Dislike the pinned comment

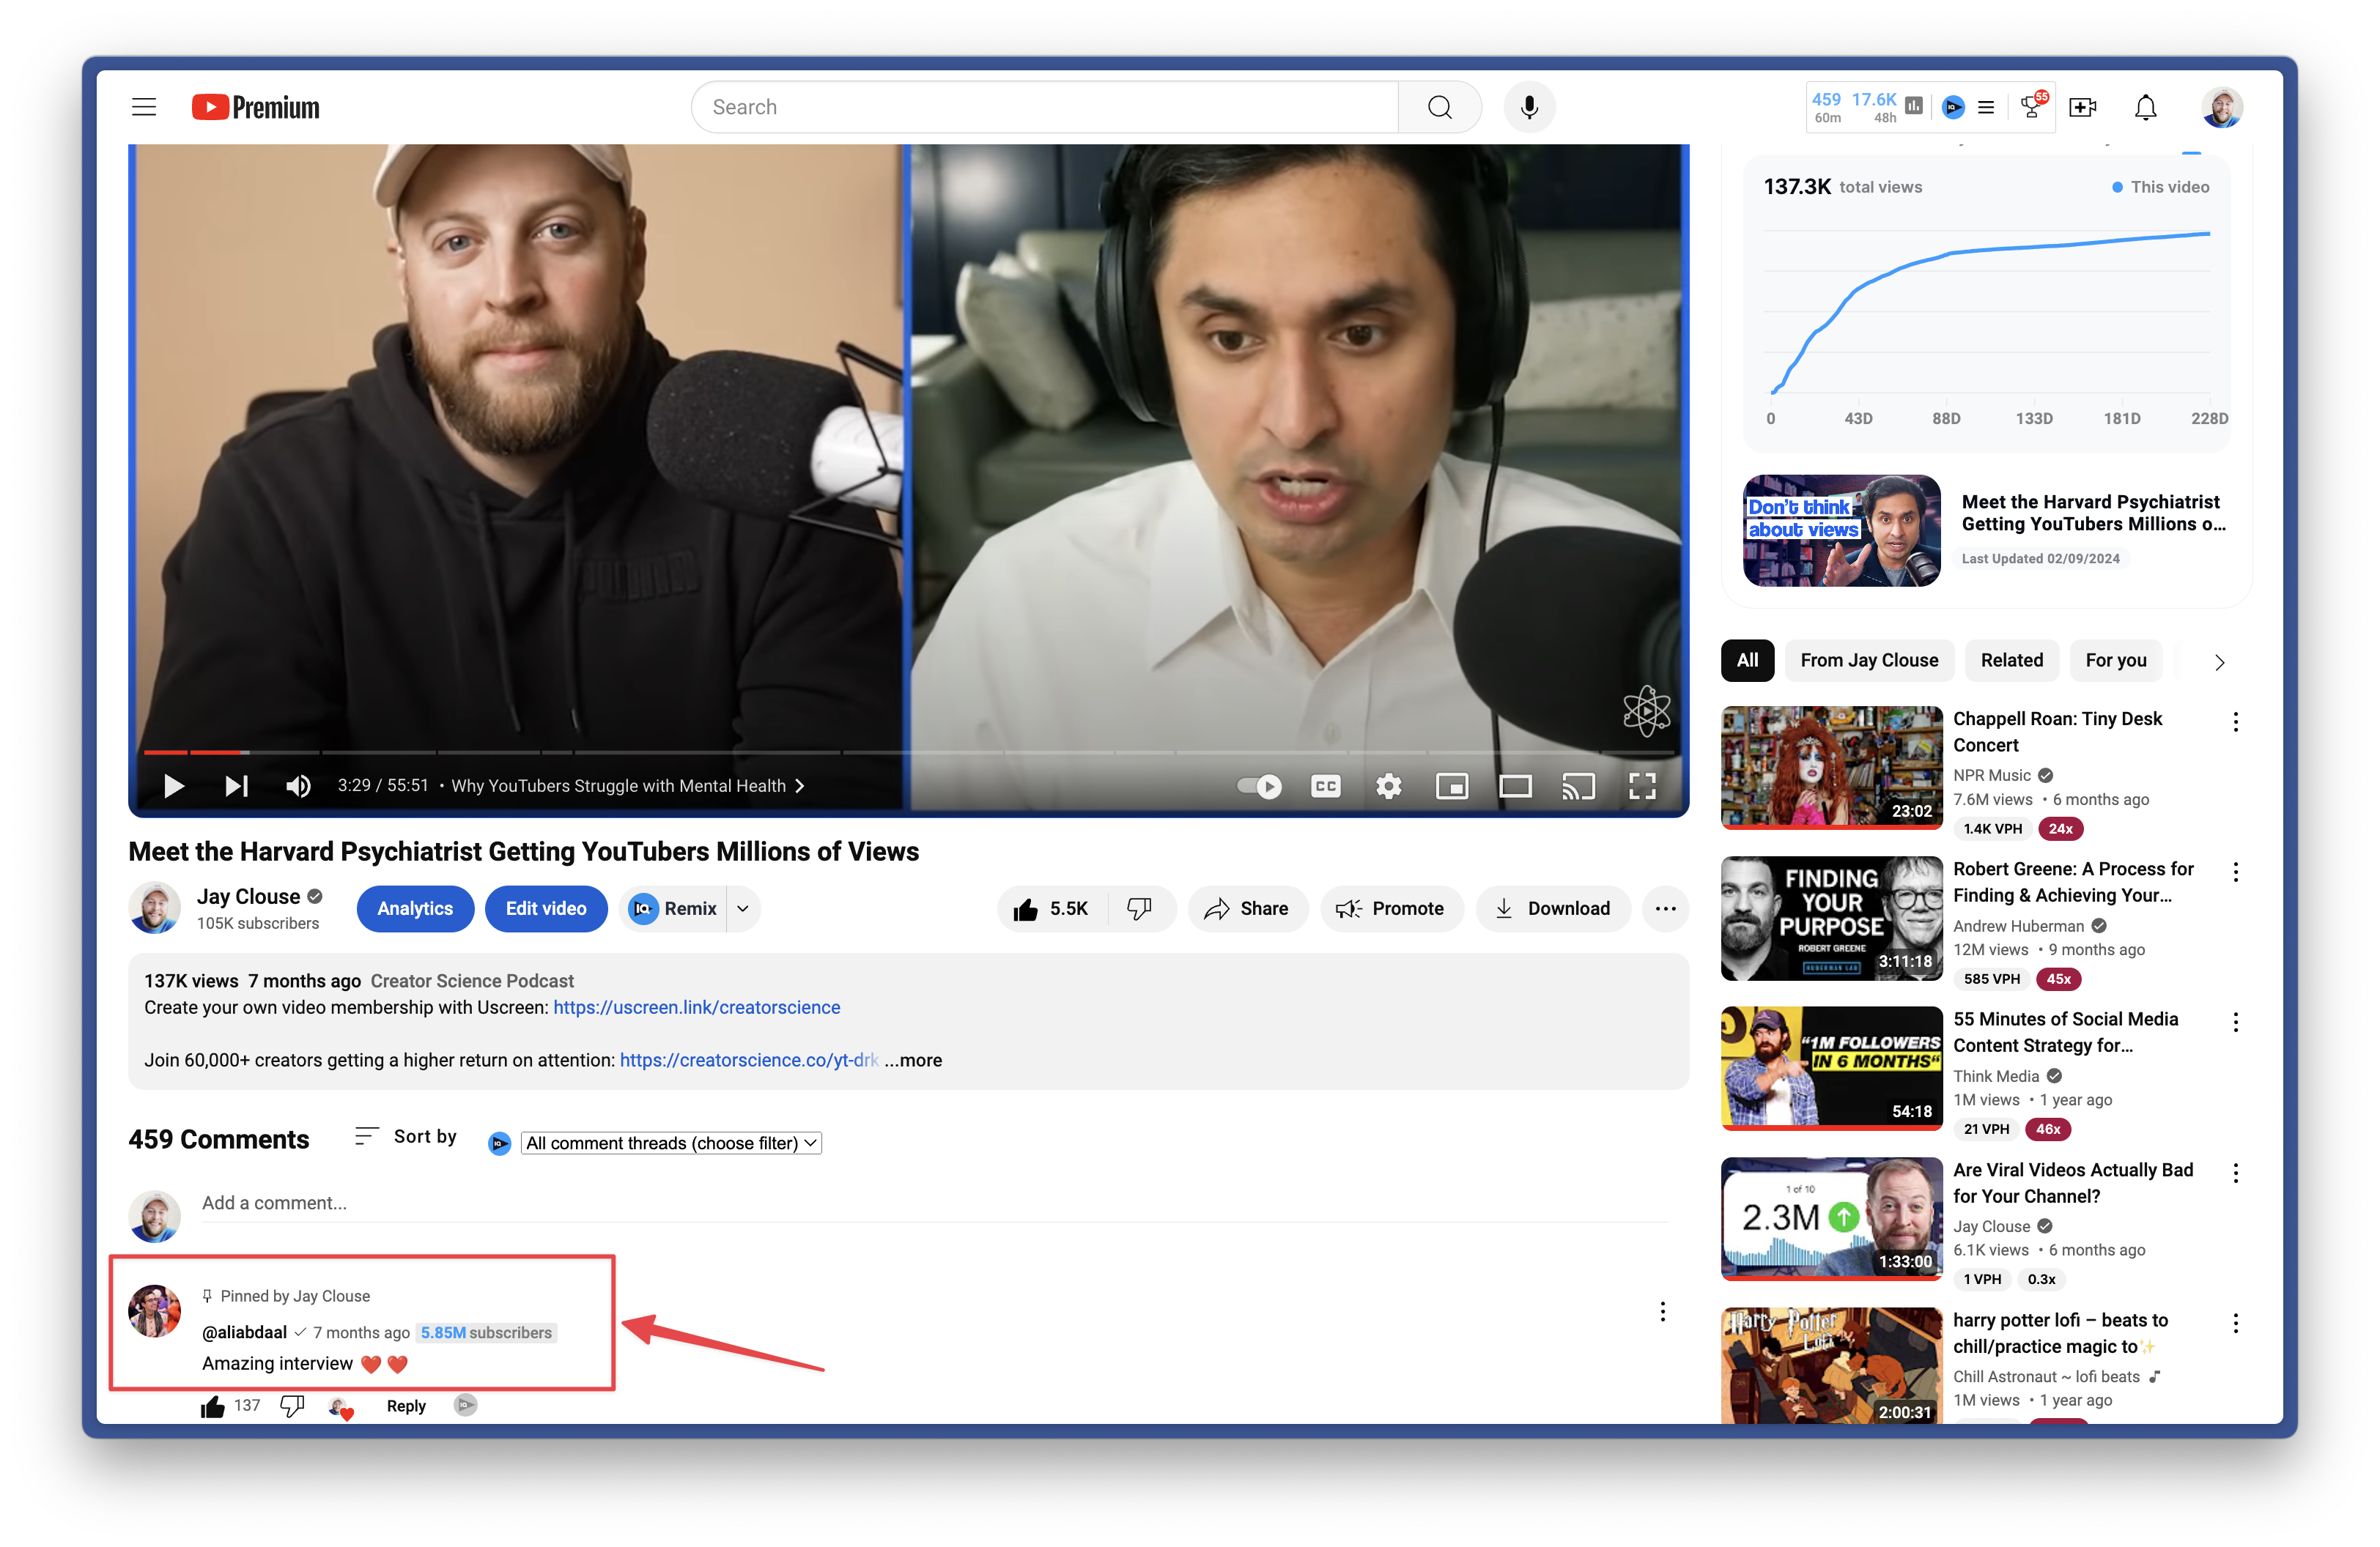(292, 1407)
